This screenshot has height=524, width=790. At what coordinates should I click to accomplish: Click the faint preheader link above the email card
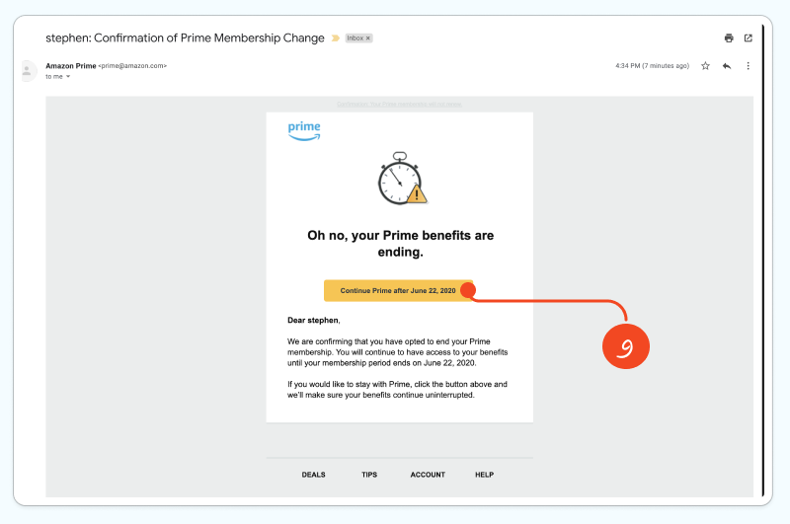(x=399, y=105)
